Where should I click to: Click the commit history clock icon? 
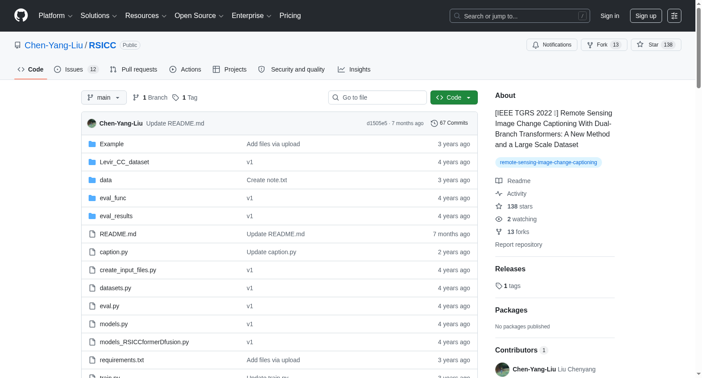pos(434,123)
